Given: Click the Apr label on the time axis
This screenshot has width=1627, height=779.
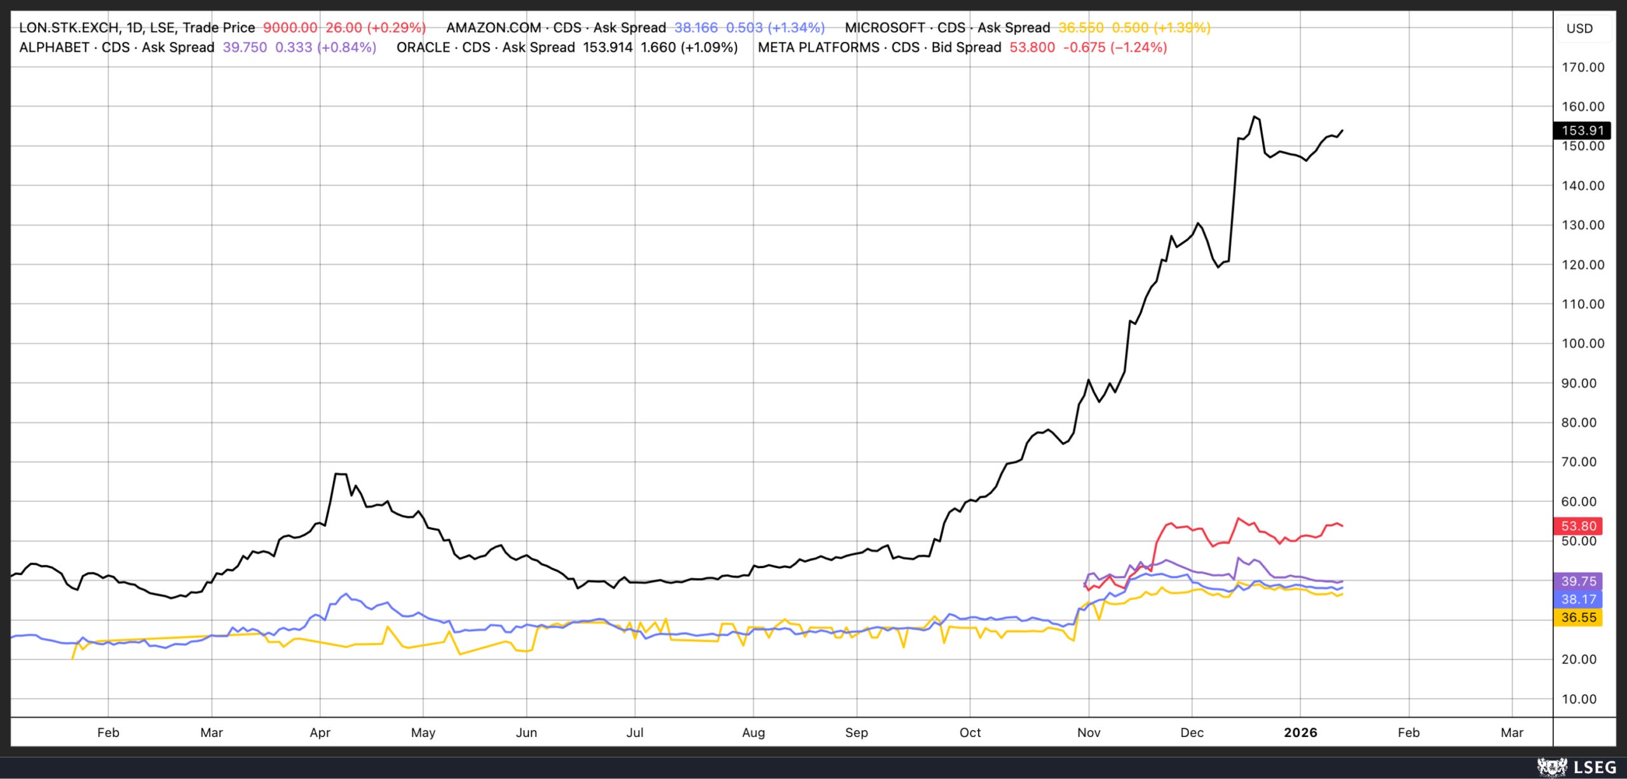Looking at the screenshot, I should click(320, 733).
